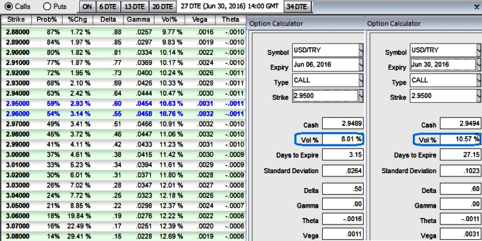Click Cash field showing 2.9494
The width and height of the screenshot is (482, 241).
pyautogui.click(x=460, y=123)
